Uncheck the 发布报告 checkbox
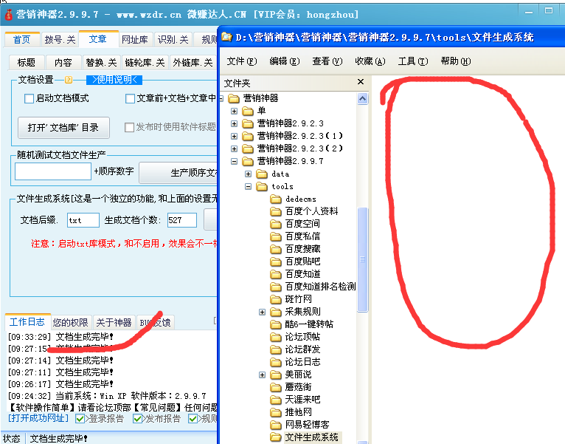Viewport: 565px width, 444px height. (138, 419)
